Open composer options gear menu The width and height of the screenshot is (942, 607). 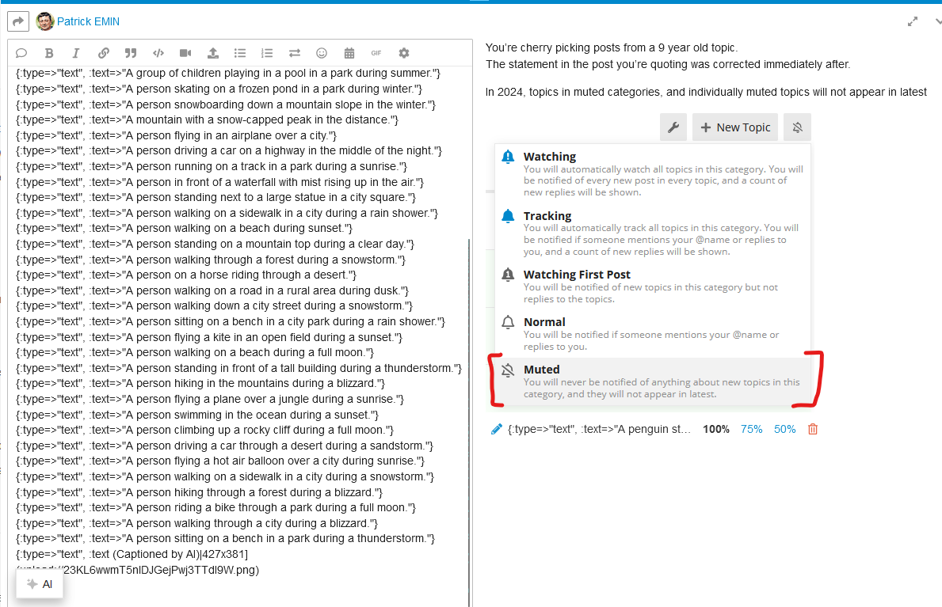click(x=404, y=53)
